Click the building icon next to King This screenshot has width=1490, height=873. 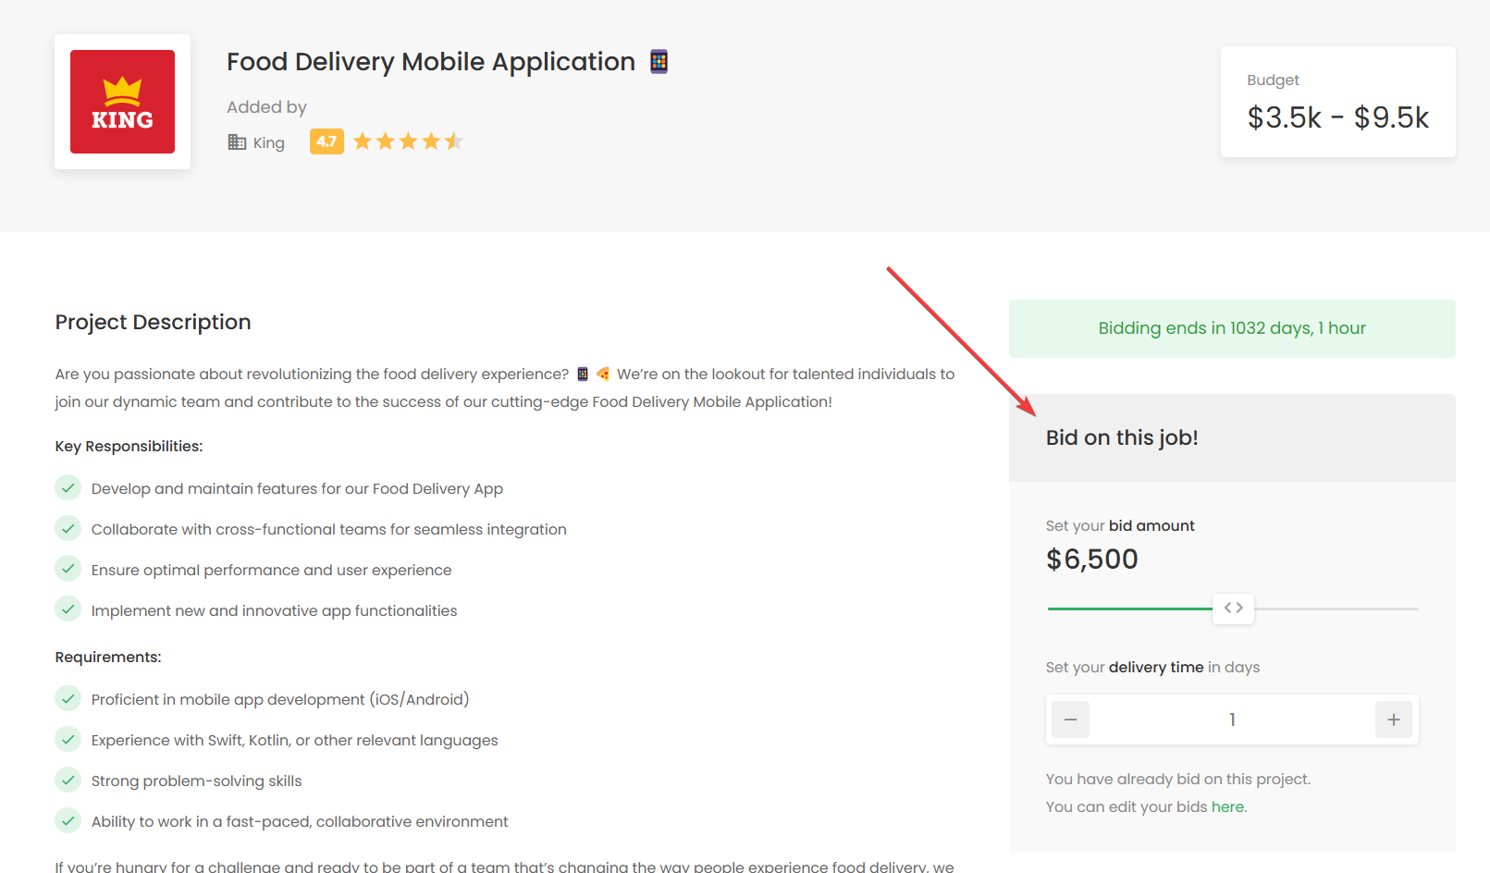pyautogui.click(x=237, y=142)
